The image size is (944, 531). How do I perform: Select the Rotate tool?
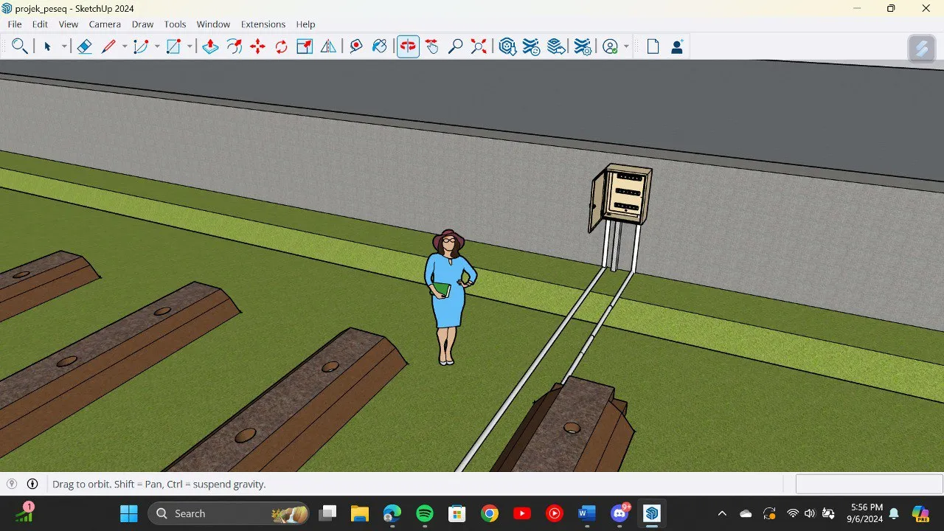pyautogui.click(x=281, y=46)
